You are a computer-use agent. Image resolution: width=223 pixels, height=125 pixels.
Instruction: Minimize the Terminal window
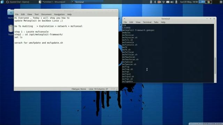(207, 18)
